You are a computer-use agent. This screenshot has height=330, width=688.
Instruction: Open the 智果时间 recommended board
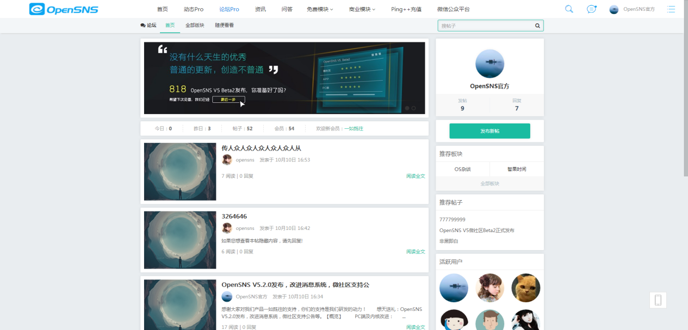click(517, 169)
